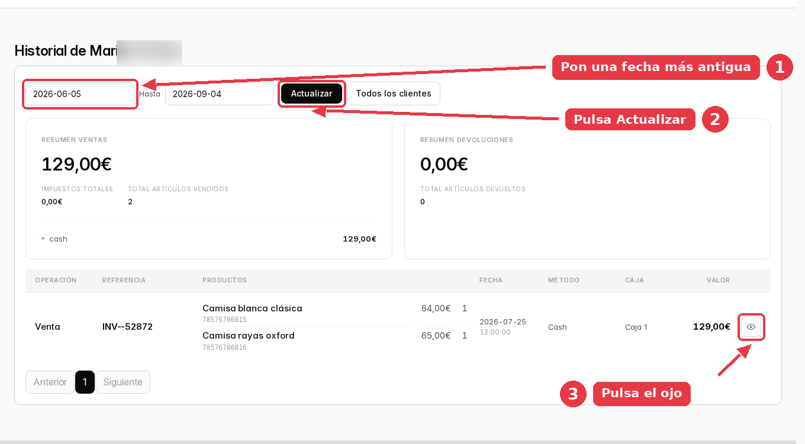Click the start date field 2026-06-05
Image resolution: width=805 pixels, height=444 pixels.
coord(80,94)
